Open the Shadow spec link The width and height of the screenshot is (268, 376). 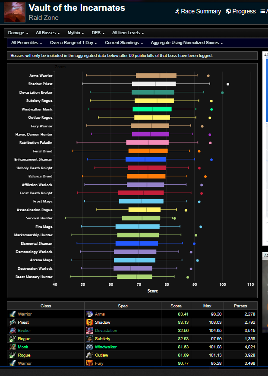point(103,322)
